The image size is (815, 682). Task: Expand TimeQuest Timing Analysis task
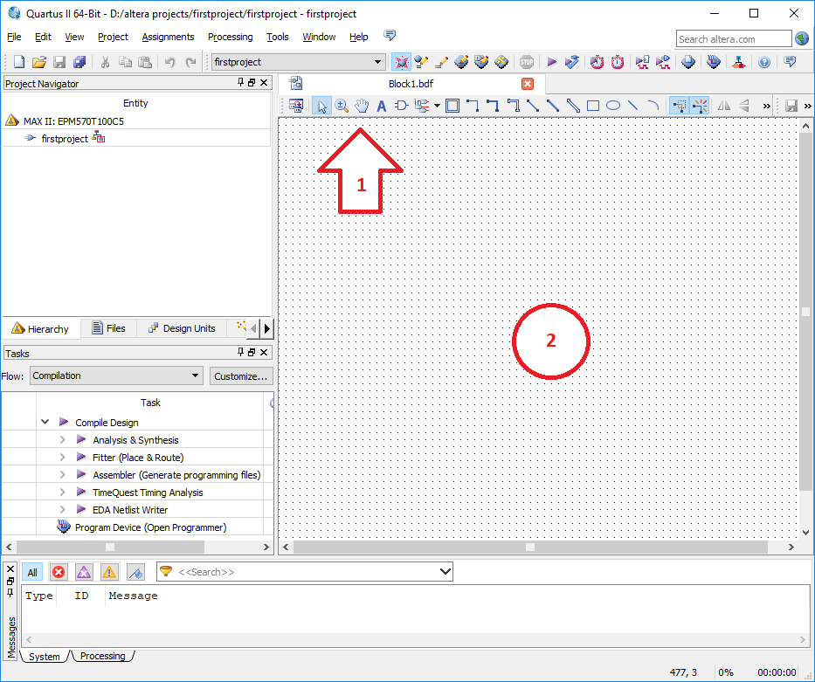[x=62, y=492]
